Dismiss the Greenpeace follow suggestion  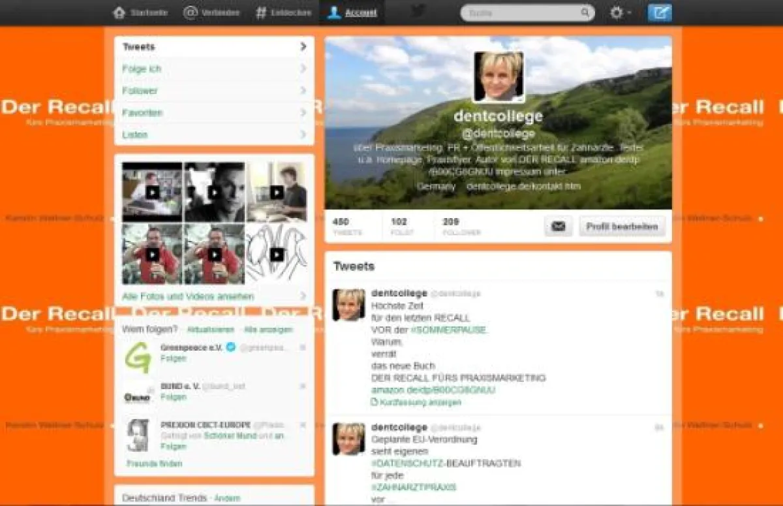coord(301,348)
